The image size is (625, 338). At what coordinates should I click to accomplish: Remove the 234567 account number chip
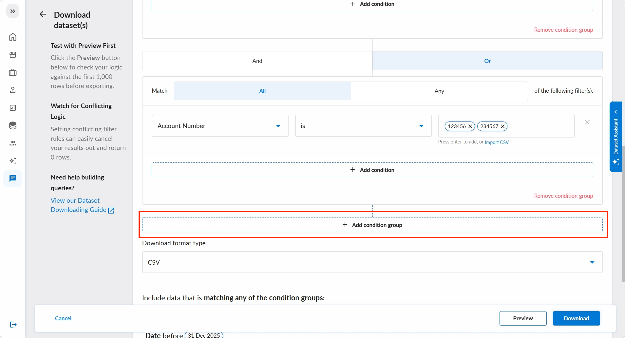(502, 126)
